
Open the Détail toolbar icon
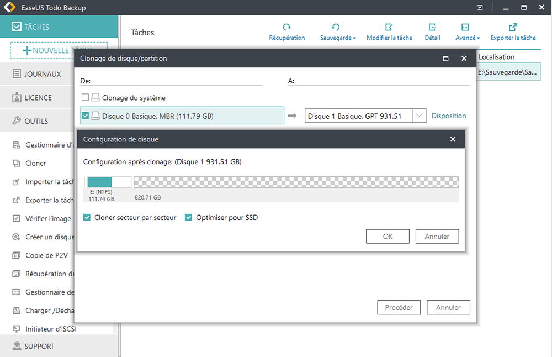coord(432,32)
